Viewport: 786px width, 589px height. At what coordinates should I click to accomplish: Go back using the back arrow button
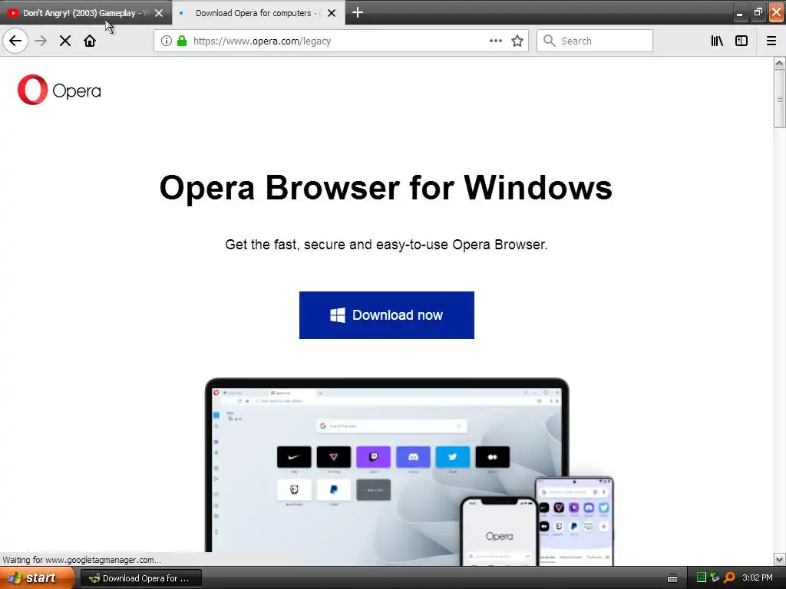point(15,41)
